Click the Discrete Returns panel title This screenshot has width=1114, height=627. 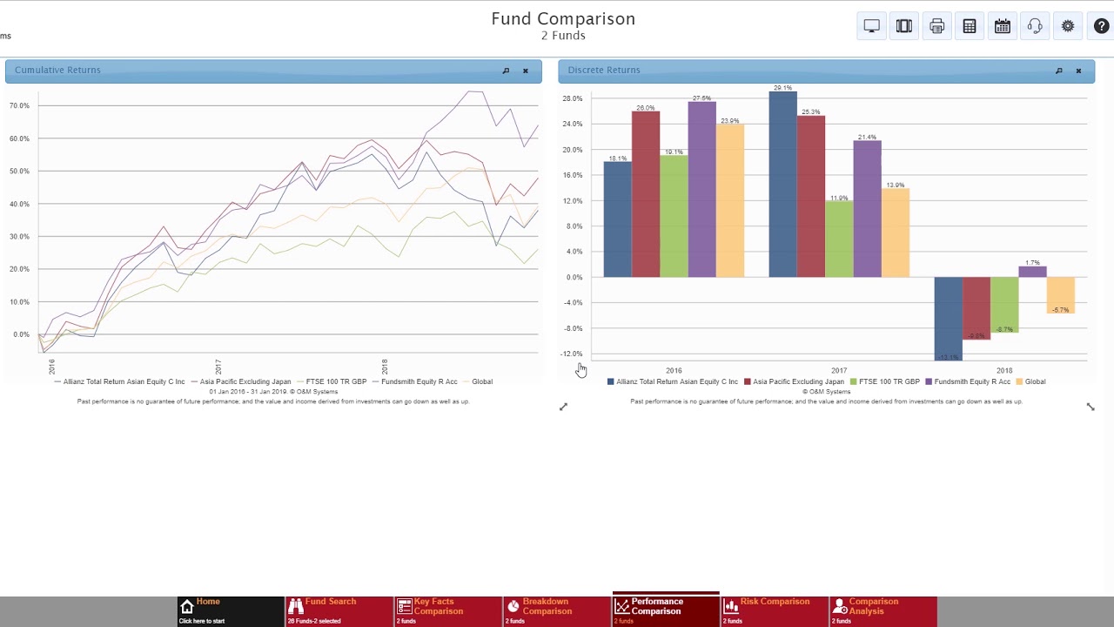pos(604,70)
